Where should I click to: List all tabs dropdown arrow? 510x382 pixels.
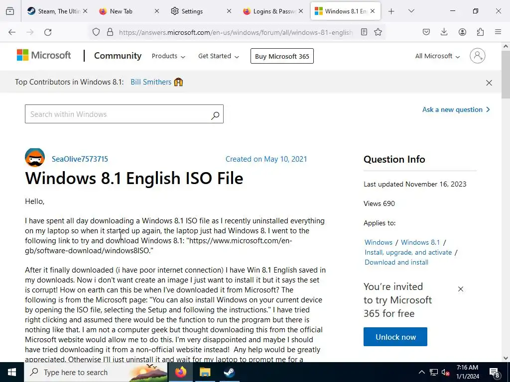click(411, 11)
